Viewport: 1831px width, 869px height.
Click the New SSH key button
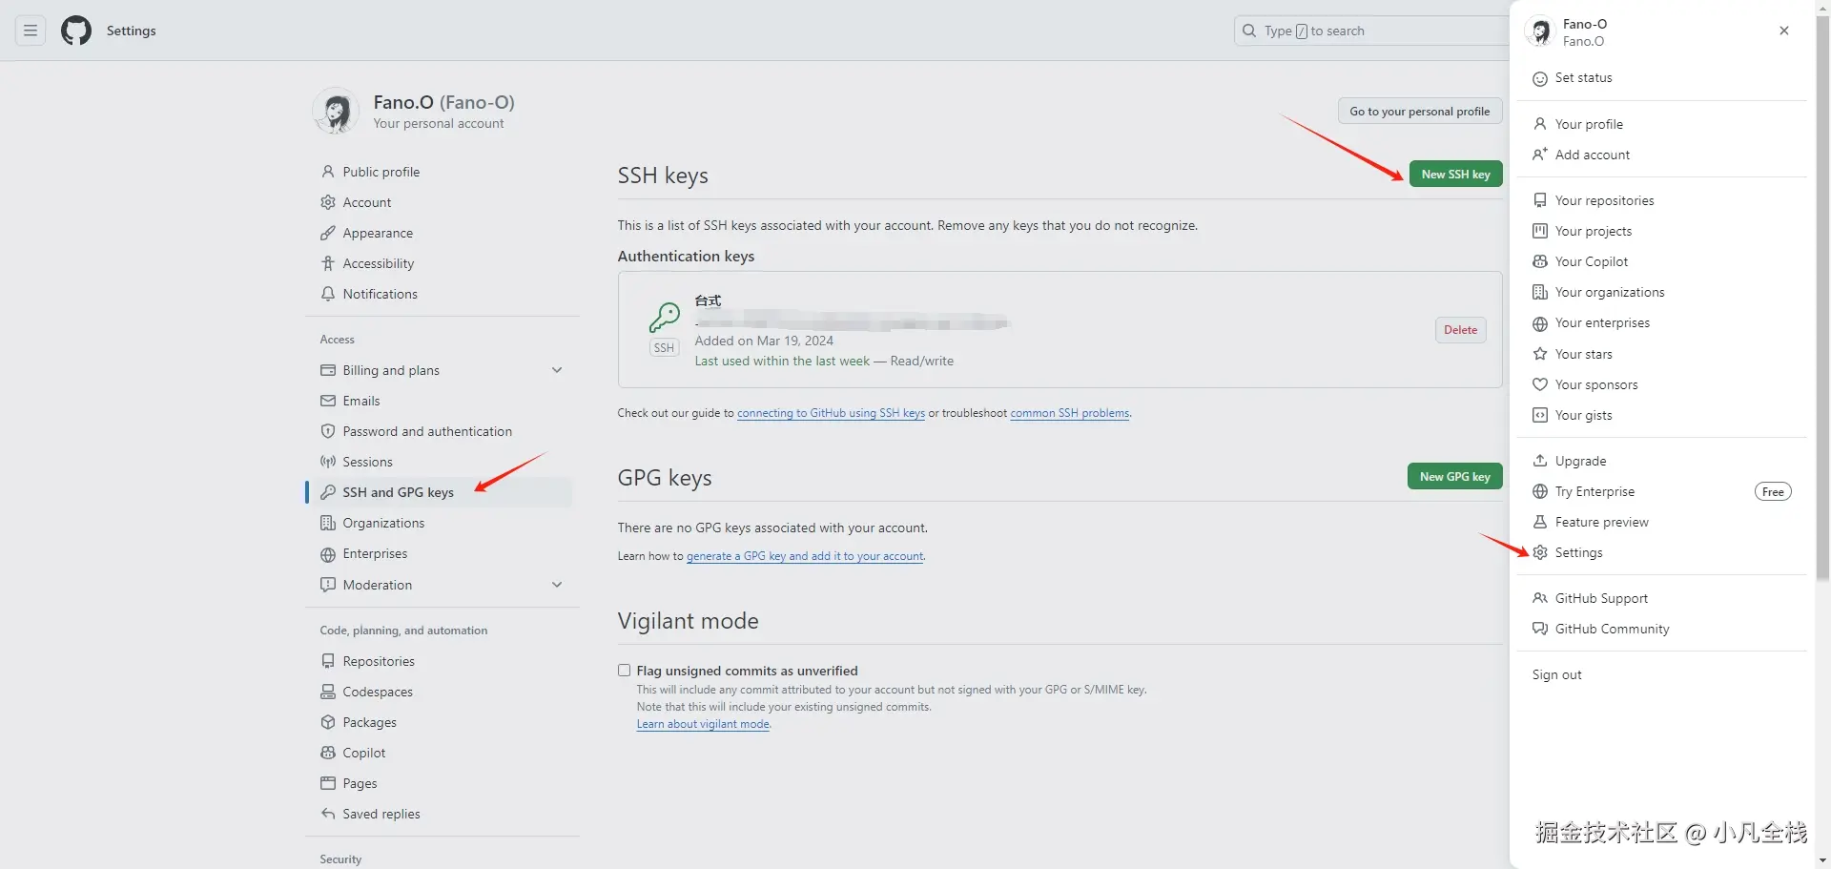[x=1455, y=174]
